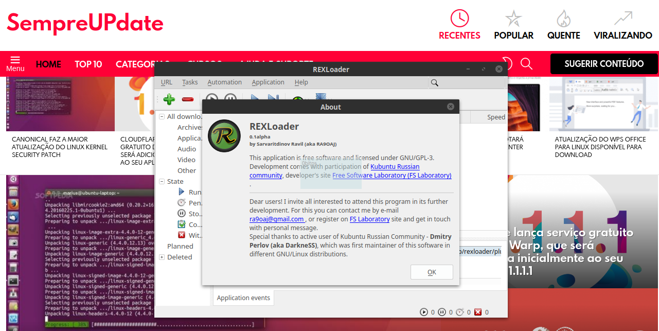Open the Warp free service headline article
The image size is (659, 331).
pyautogui.click(x=570, y=252)
